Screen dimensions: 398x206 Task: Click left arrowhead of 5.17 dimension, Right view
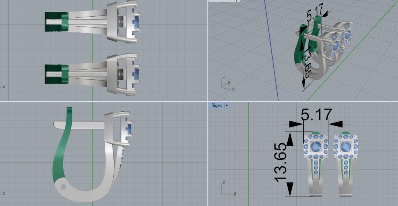[296, 124]
